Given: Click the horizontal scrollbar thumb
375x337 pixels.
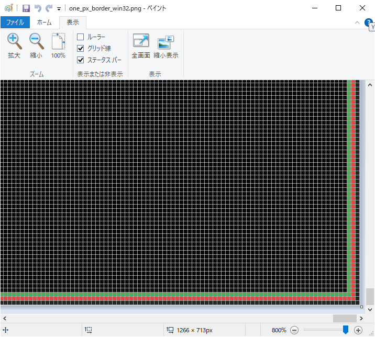Looking at the screenshot, I should [x=345, y=318].
